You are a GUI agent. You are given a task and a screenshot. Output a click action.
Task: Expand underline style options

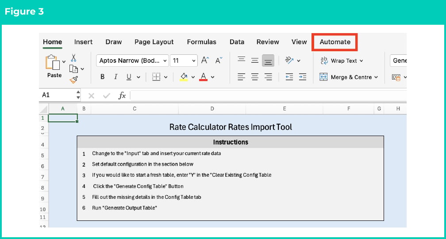(x=138, y=77)
